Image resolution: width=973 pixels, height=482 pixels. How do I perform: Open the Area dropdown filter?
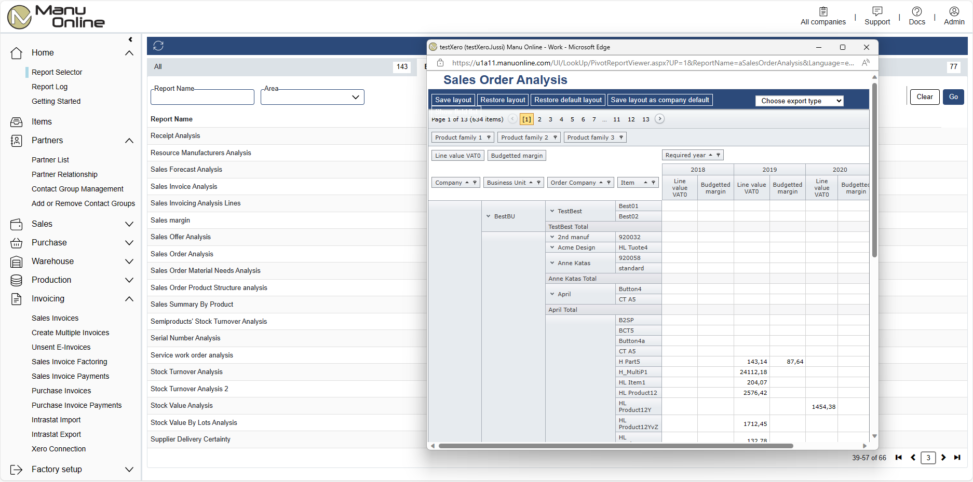[313, 97]
